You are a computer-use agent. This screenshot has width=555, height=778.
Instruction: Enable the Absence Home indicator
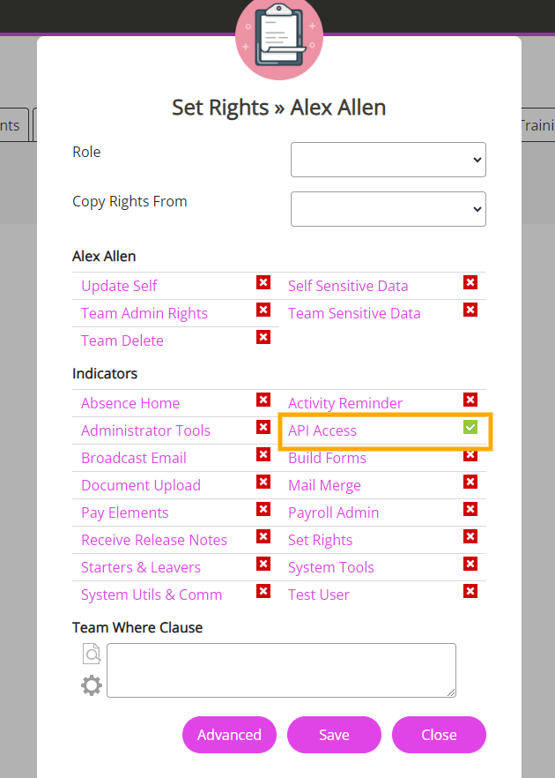point(263,400)
